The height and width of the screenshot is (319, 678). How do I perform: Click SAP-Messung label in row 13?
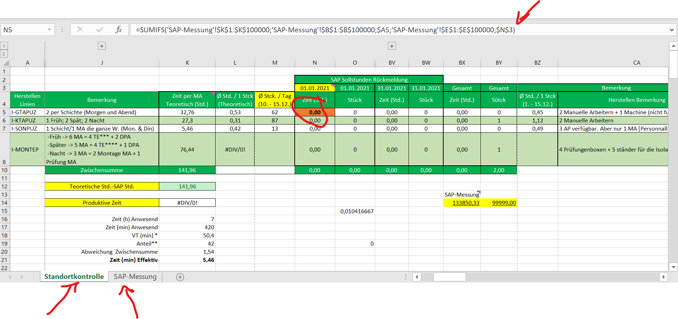(x=462, y=194)
